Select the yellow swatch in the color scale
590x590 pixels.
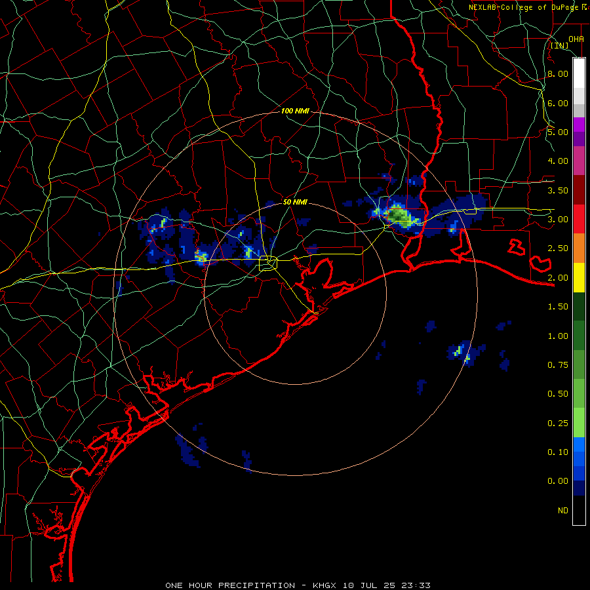(x=579, y=278)
